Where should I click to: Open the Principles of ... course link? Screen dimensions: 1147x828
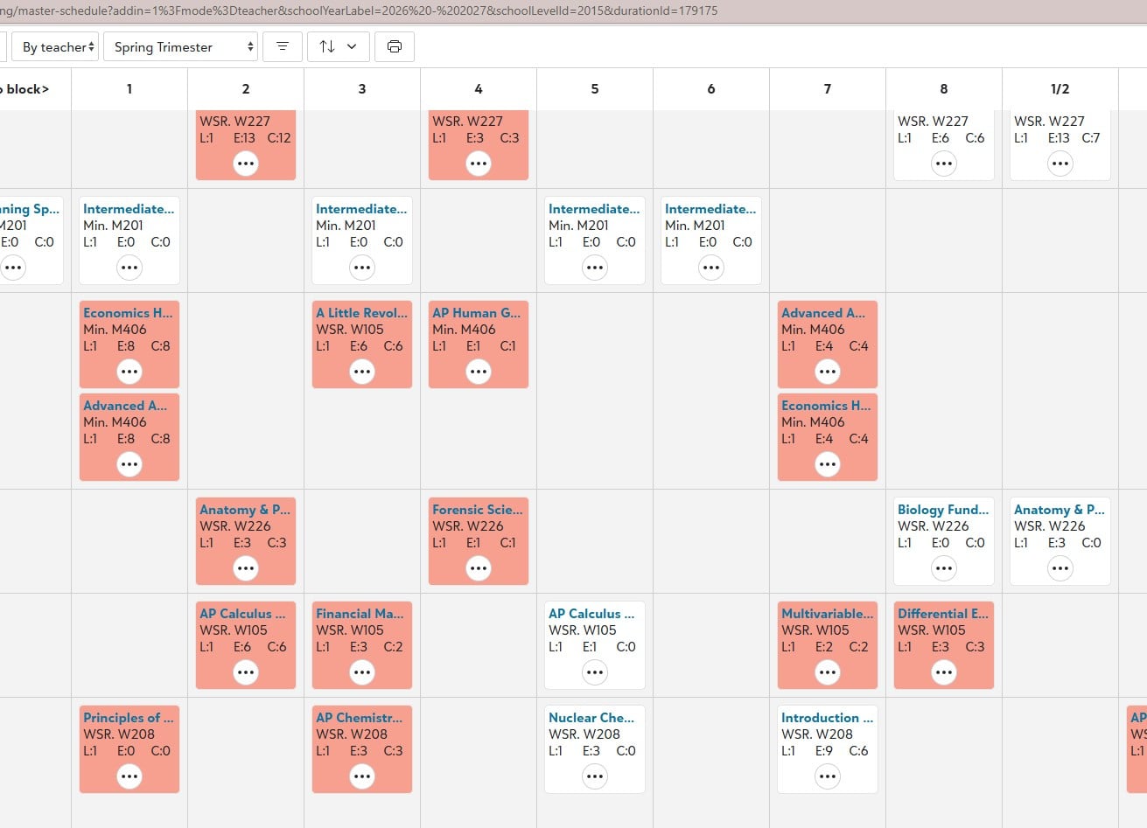tap(129, 718)
